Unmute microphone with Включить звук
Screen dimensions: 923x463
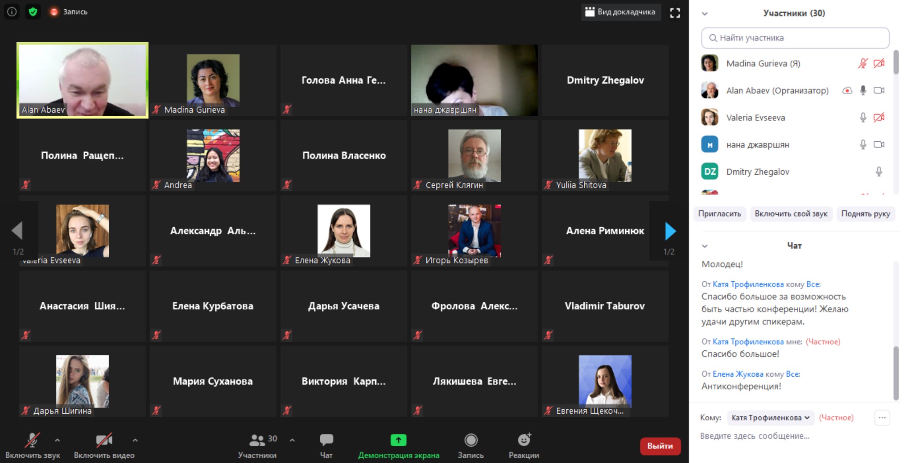coord(32,440)
